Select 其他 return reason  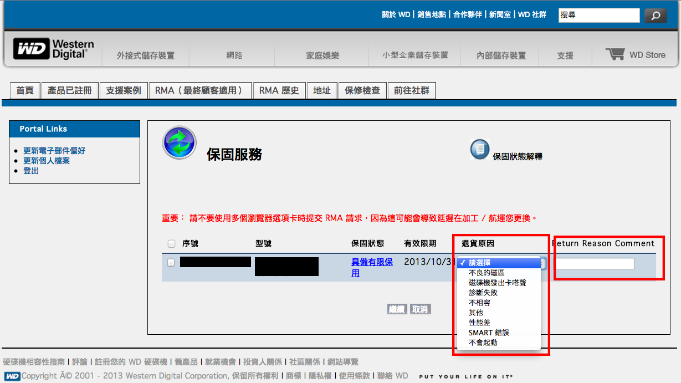pyautogui.click(x=499, y=313)
